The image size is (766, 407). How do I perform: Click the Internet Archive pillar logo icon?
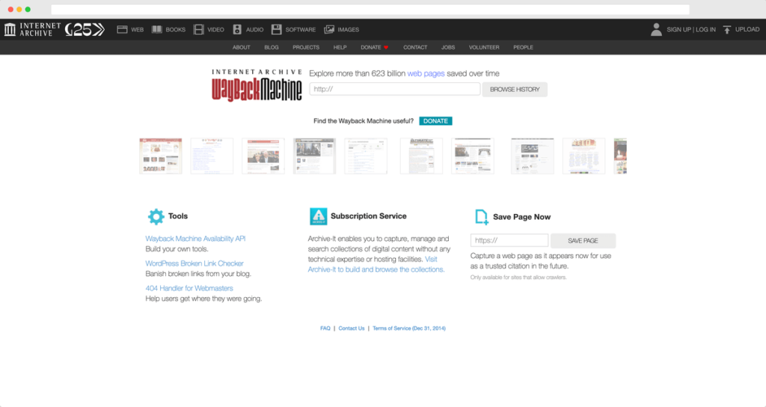pyautogui.click(x=10, y=30)
